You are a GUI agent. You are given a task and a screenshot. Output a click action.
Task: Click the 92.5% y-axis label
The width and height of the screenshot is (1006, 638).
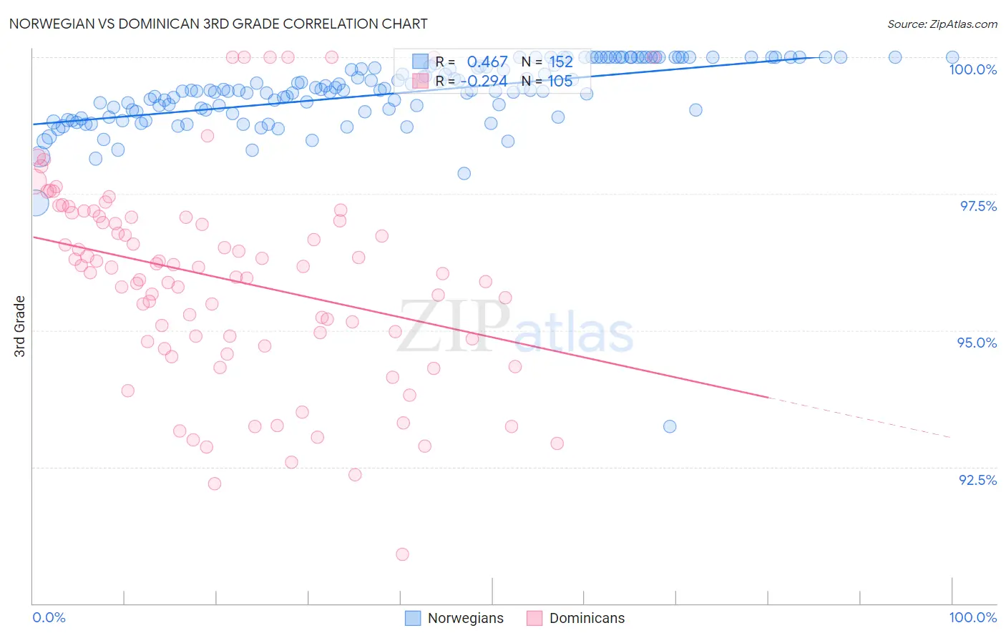point(978,480)
